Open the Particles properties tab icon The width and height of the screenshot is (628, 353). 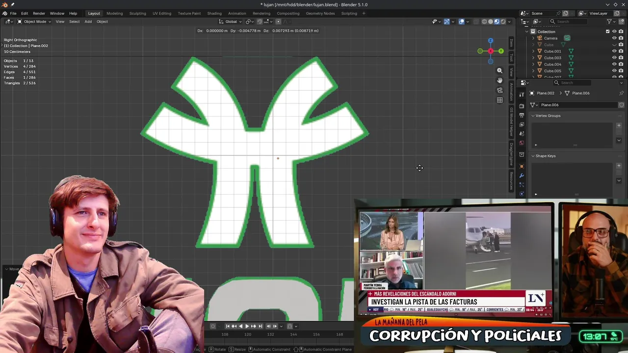522,185
